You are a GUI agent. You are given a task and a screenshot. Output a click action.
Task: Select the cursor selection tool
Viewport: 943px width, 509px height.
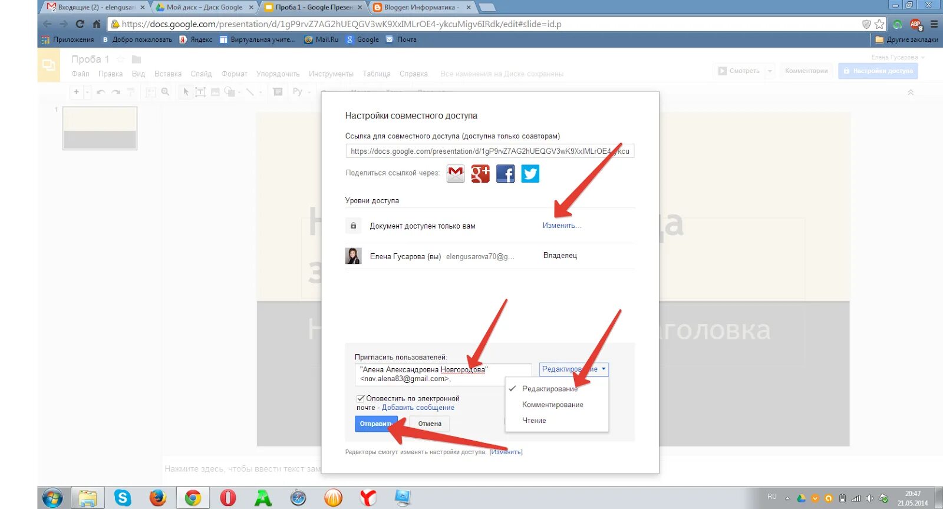[x=186, y=92]
